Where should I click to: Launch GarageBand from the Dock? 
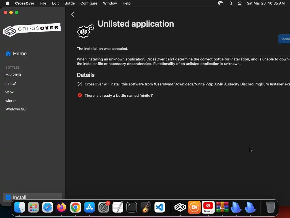coord(146,207)
